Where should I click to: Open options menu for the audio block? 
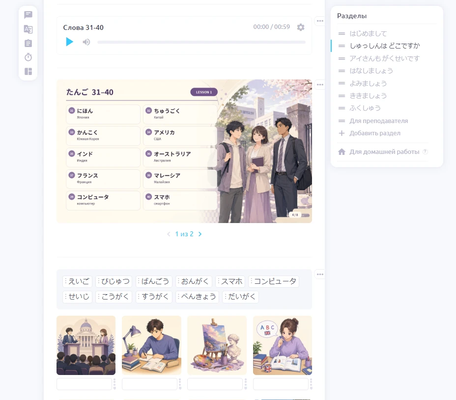click(320, 21)
